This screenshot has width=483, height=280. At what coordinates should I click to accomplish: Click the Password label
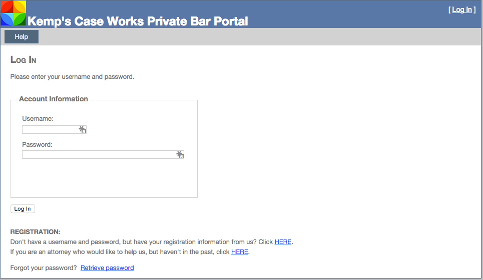(x=37, y=145)
